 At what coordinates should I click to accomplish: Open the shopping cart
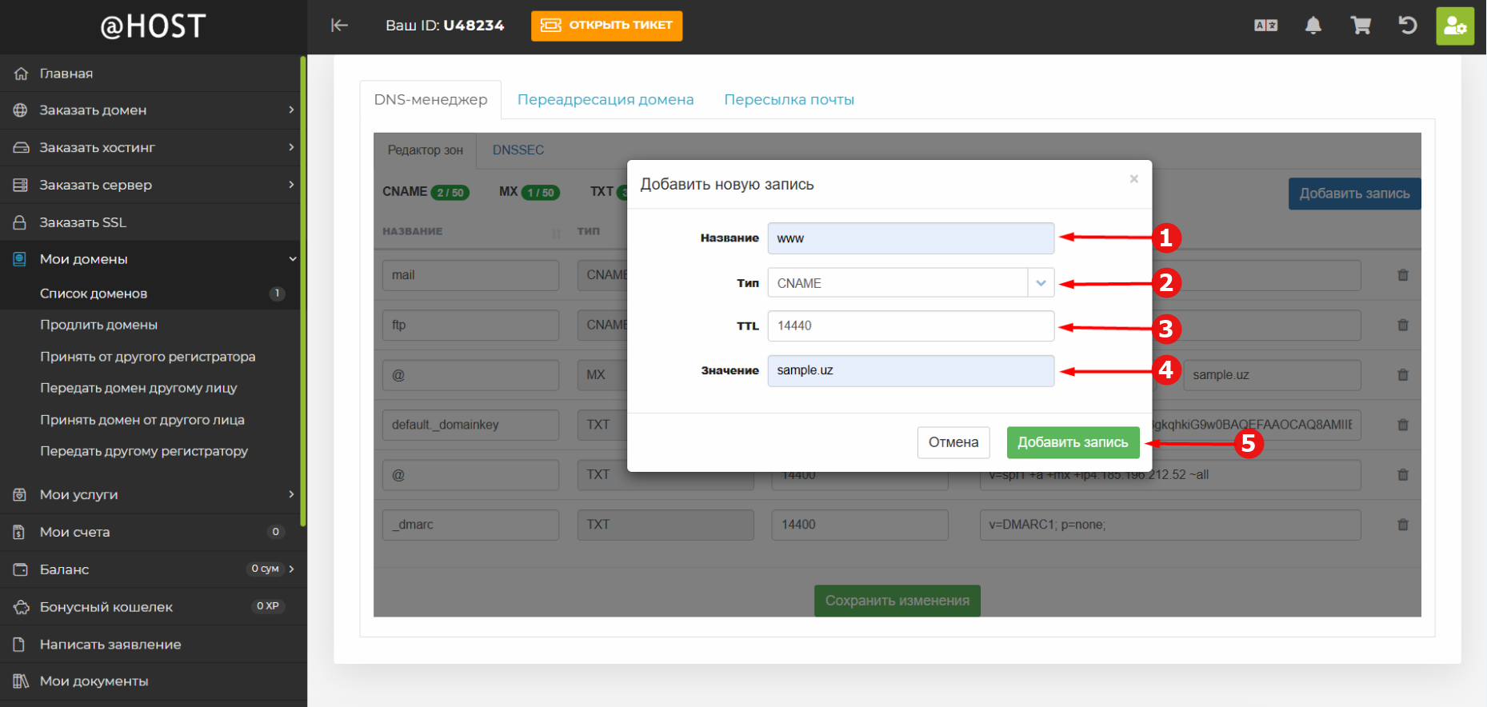pos(1361,26)
